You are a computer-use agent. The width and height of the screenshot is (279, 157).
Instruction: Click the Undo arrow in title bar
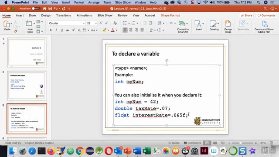[x=56, y=9]
